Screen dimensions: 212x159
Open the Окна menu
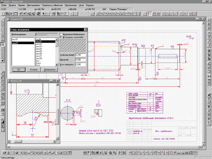(81, 5)
